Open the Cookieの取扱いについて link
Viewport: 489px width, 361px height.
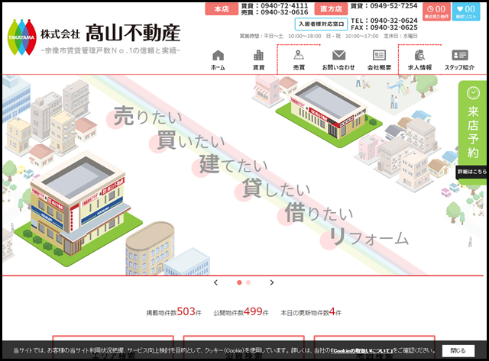(x=361, y=351)
